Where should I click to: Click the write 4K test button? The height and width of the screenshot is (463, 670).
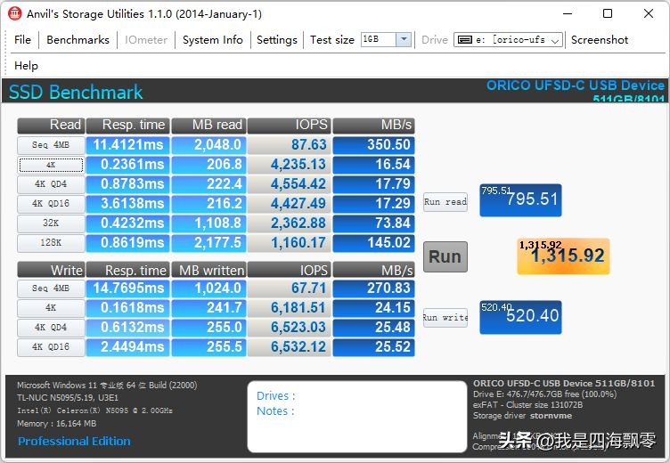click(x=51, y=307)
